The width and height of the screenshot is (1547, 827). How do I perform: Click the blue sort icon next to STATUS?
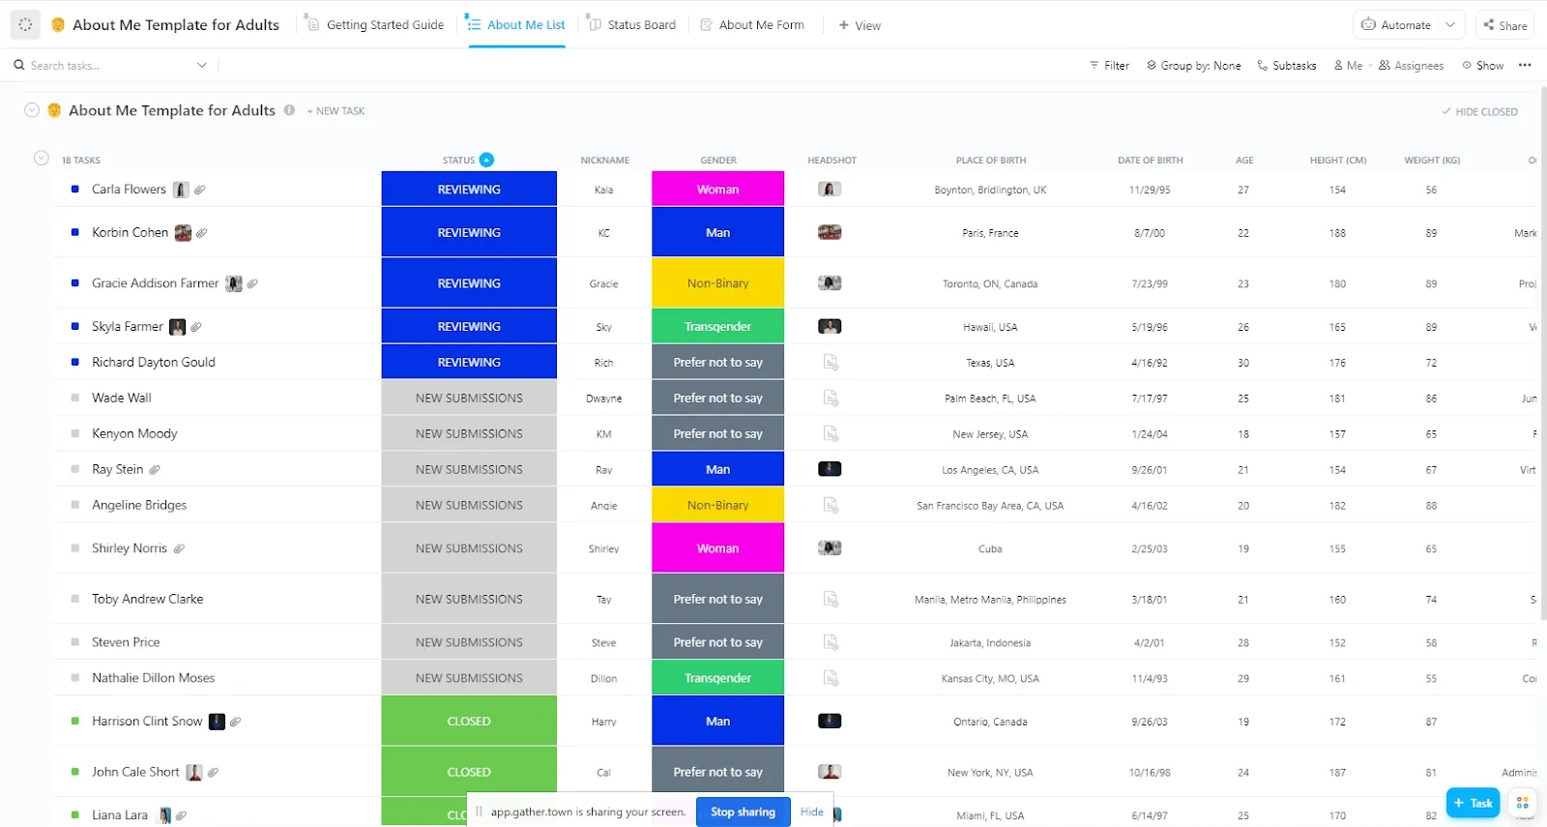[x=486, y=160]
